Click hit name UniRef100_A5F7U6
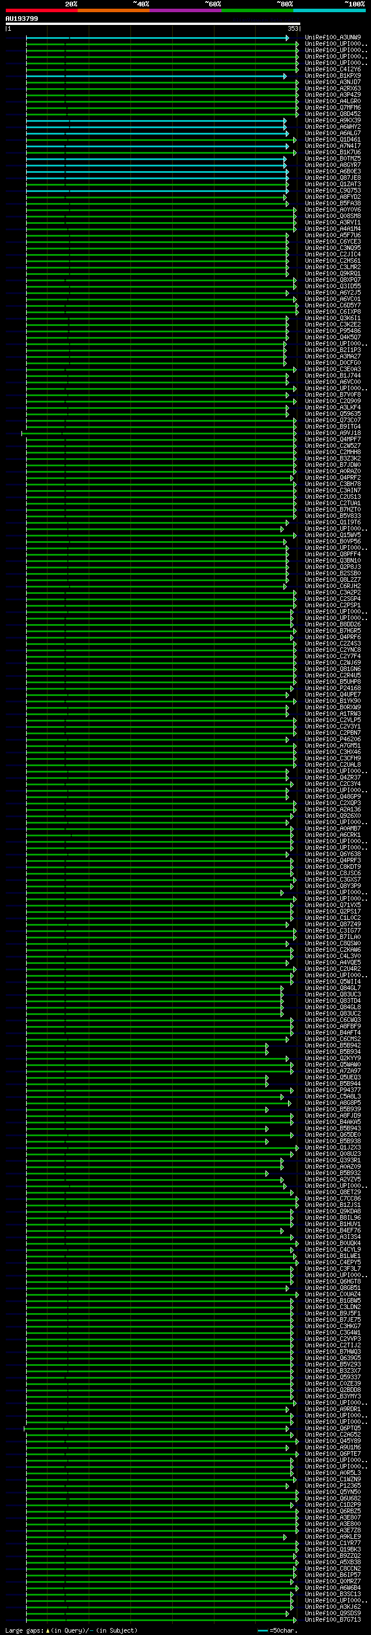The image size is (371, 1635). (x=333, y=235)
